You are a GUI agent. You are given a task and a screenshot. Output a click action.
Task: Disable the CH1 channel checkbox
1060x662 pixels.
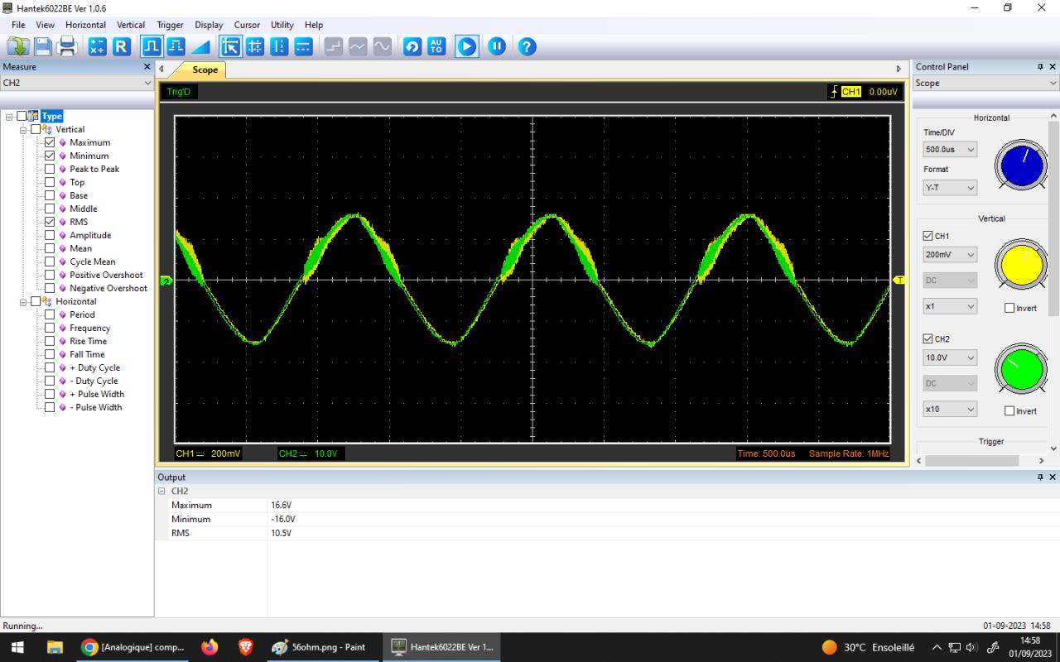928,236
